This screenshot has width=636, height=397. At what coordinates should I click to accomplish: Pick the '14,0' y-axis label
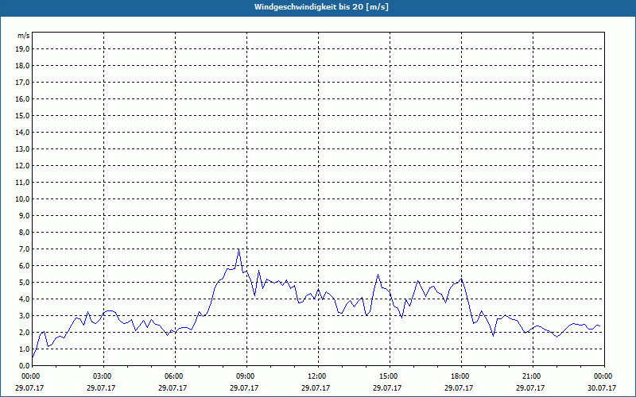(x=22, y=132)
